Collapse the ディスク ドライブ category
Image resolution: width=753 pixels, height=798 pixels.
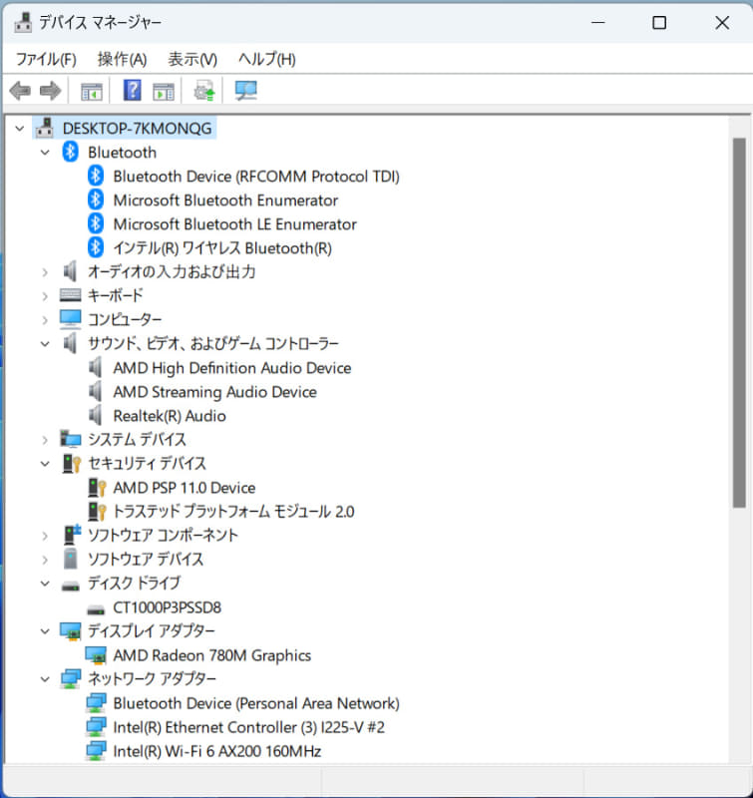point(45,584)
